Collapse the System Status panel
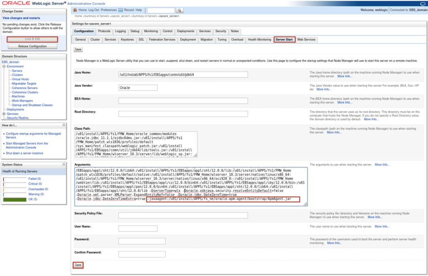The width and height of the screenshot is (428, 276). 64,164
